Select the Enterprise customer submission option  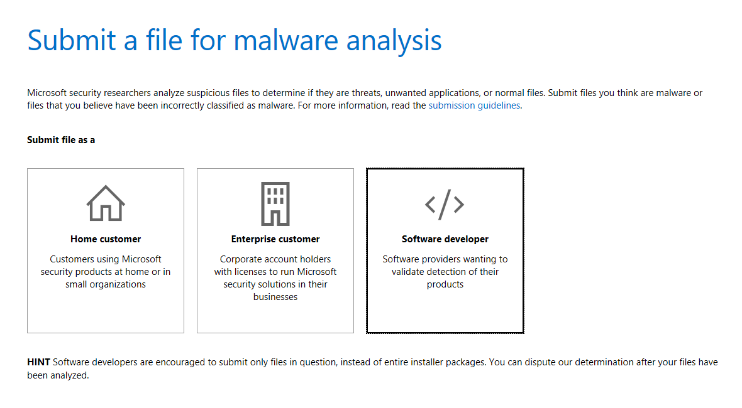point(275,250)
